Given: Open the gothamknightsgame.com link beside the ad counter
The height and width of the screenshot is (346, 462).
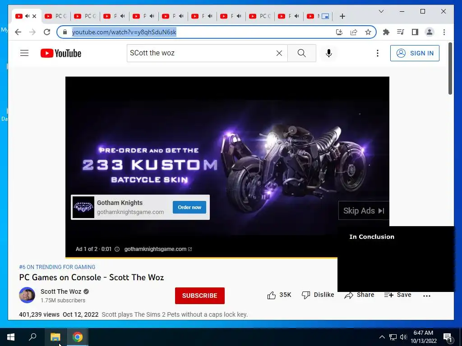Looking at the screenshot, I should (x=158, y=249).
